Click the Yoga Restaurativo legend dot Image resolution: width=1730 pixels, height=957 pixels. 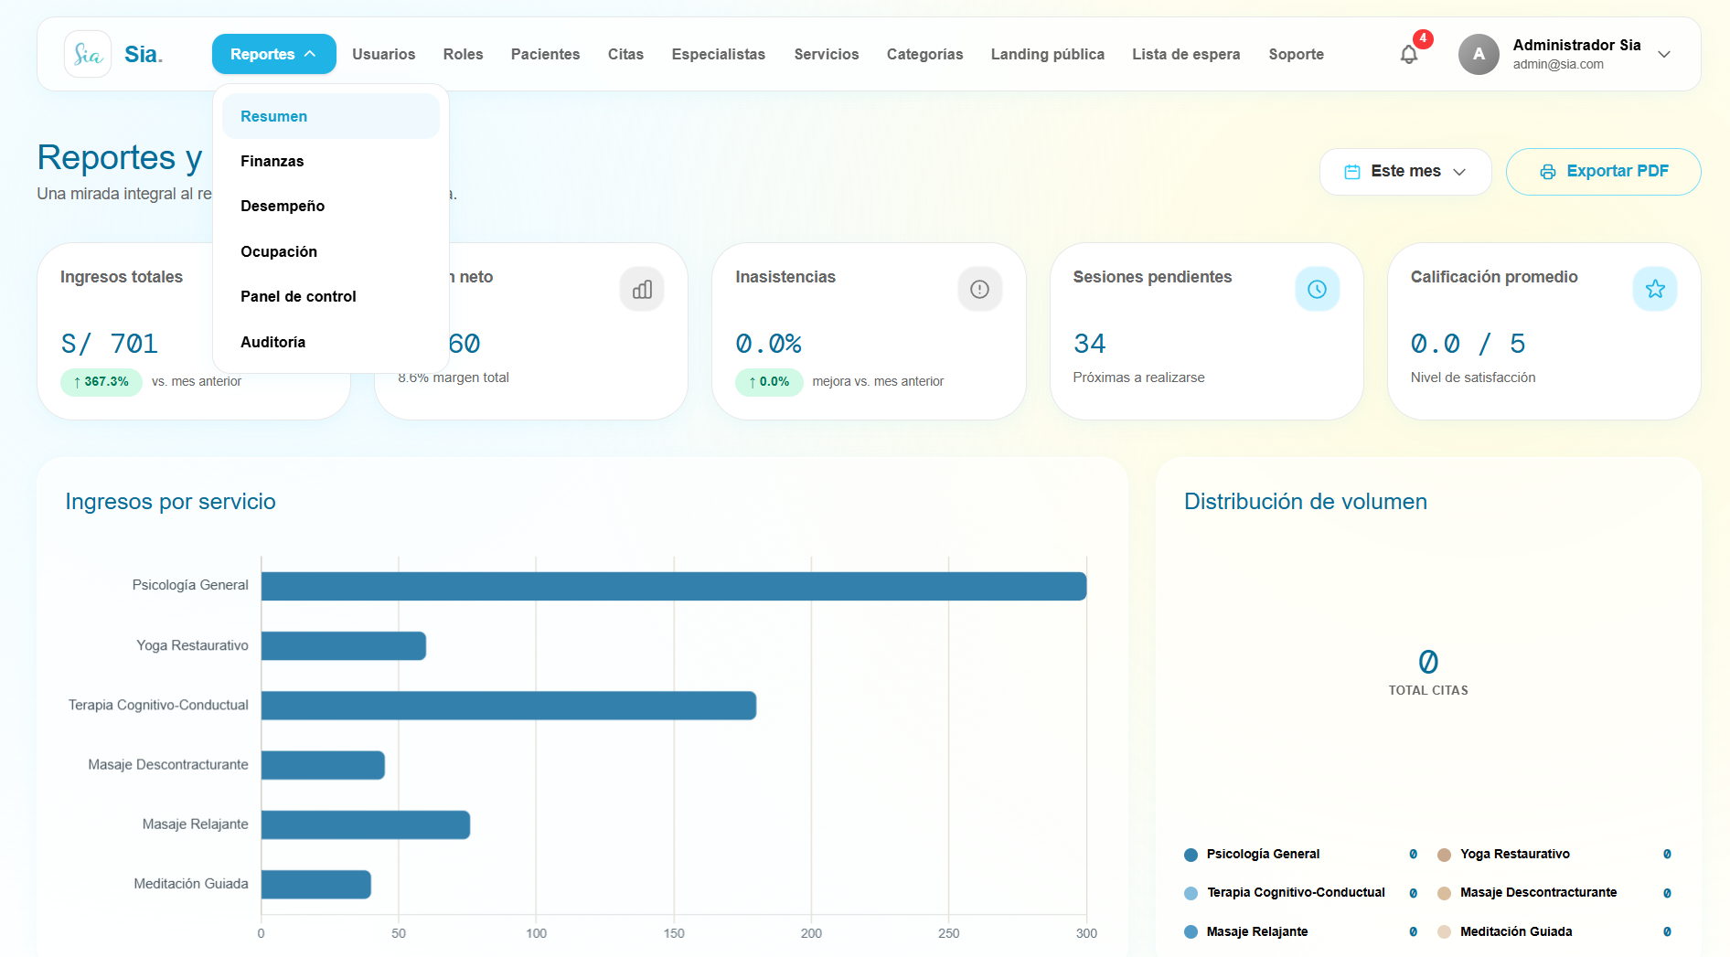click(1444, 855)
